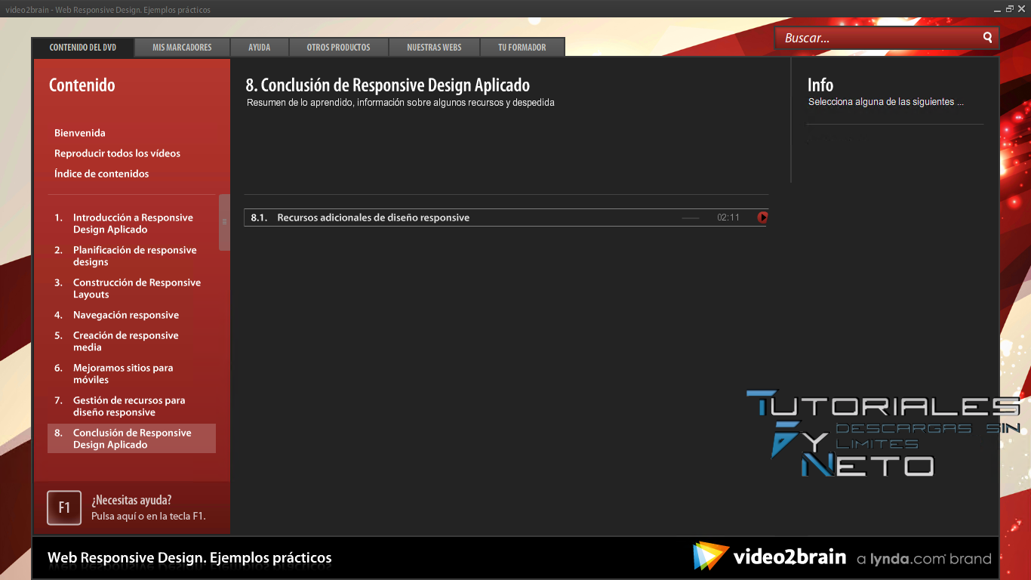Image resolution: width=1031 pixels, height=580 pixels.
Task: Click the Info panel heading
Action: coord(820,85)
